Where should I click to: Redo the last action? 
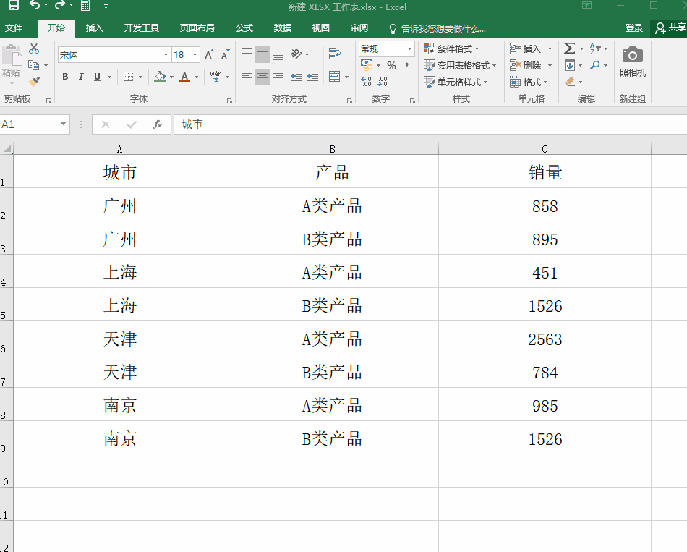click(x=59, y=5)
